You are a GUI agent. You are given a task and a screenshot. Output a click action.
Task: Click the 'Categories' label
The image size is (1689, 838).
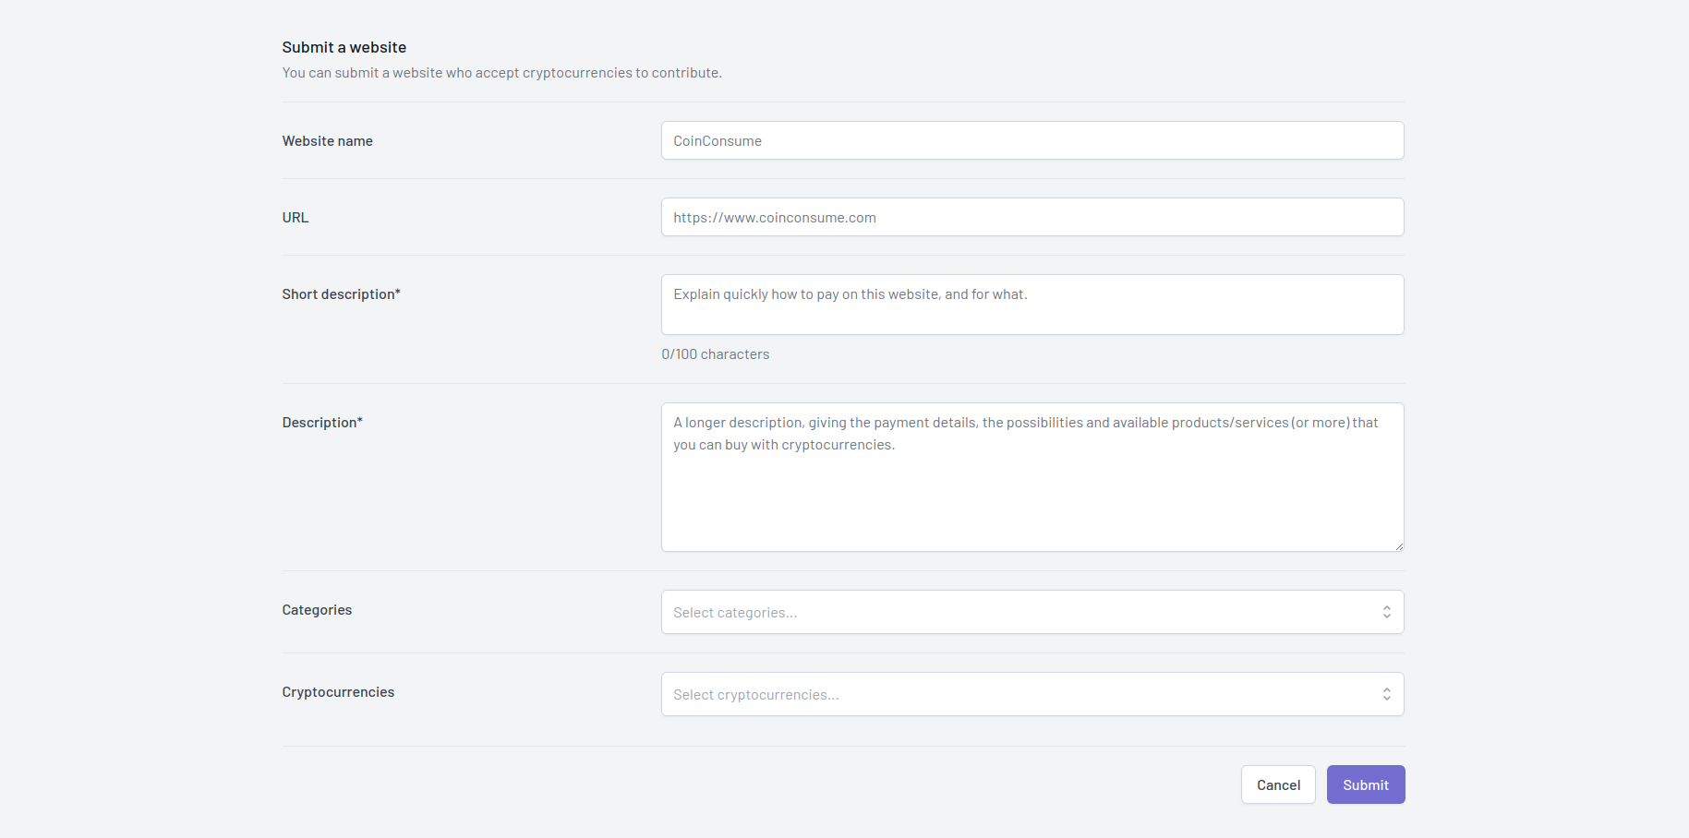[x=317, y=610]
